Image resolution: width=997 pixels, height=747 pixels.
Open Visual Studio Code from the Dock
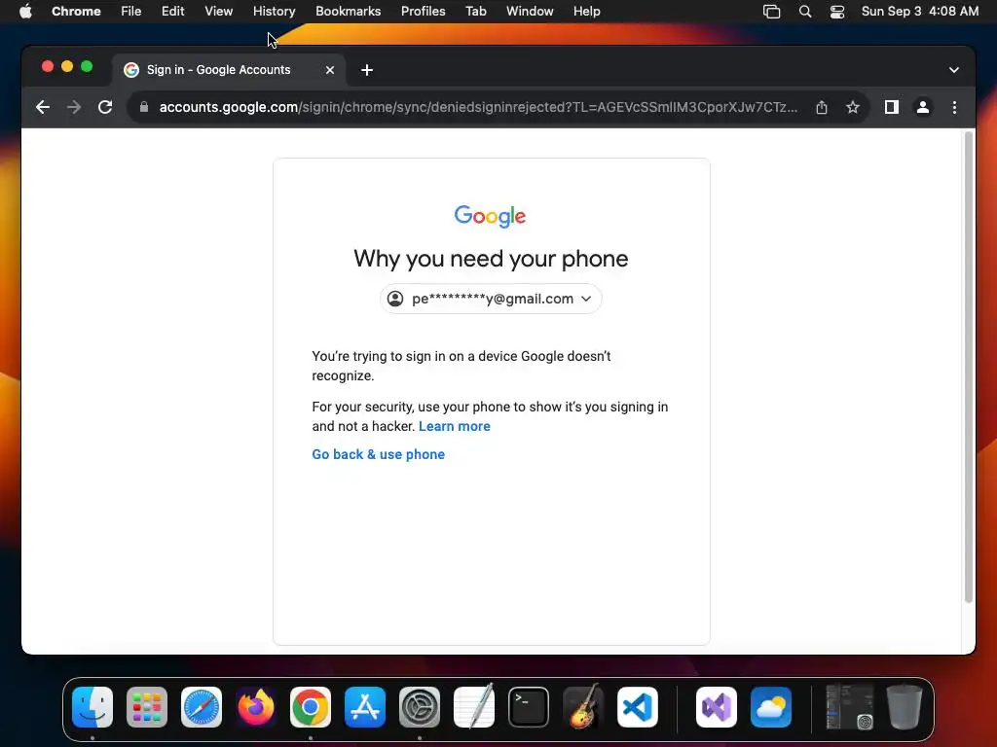coord(638,707)
